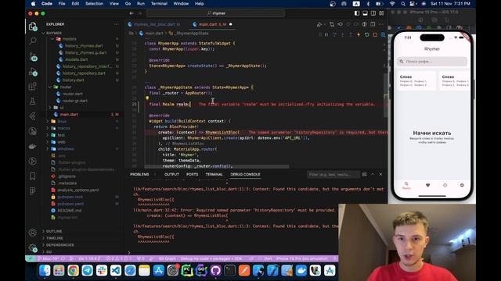The height and width of the screenshot is (281, 501).
Task: Open editor More Actions ellipsis
Action: [381, 24]
